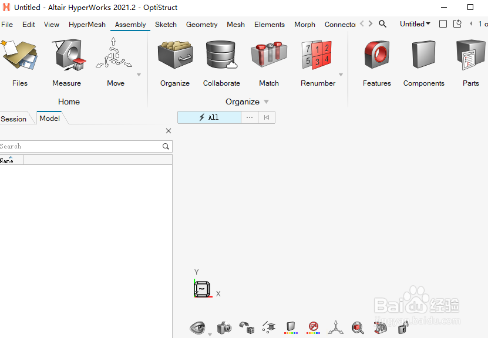Open the Connectors ribbon tab
Viewport: 488px width, 338px height.
340,25
